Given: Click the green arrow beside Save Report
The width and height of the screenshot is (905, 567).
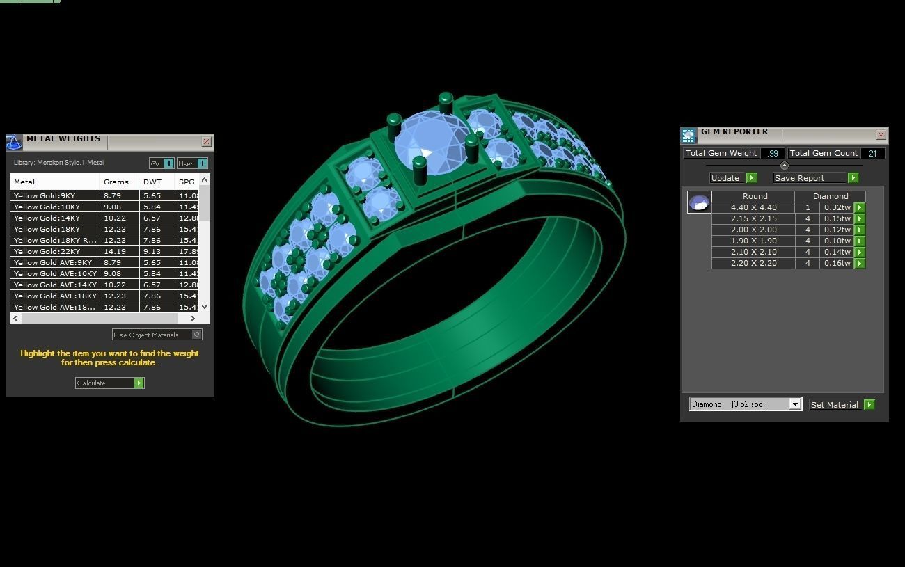Looking at the screenshot, I should [x=853, y=178].
